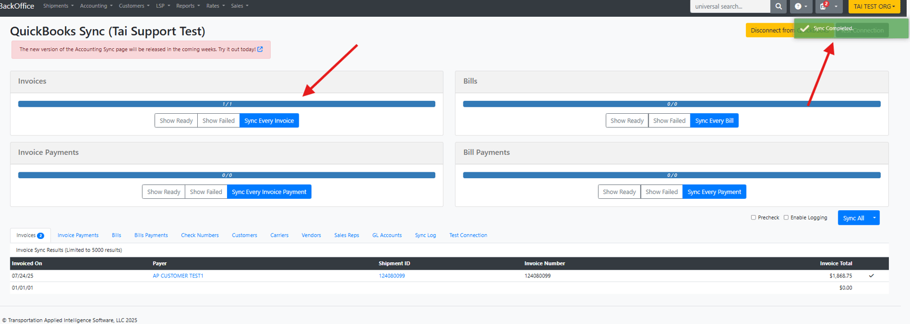910x324 pixels.
Task: Focus the universal search input field
Action: [x=730, y=7]
